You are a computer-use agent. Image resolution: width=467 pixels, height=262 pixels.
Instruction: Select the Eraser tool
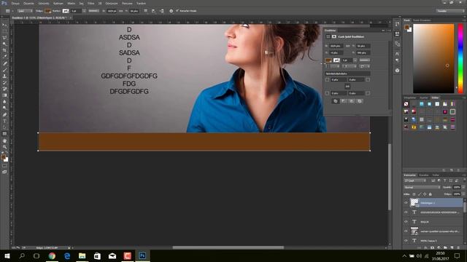tap(4, 89)
